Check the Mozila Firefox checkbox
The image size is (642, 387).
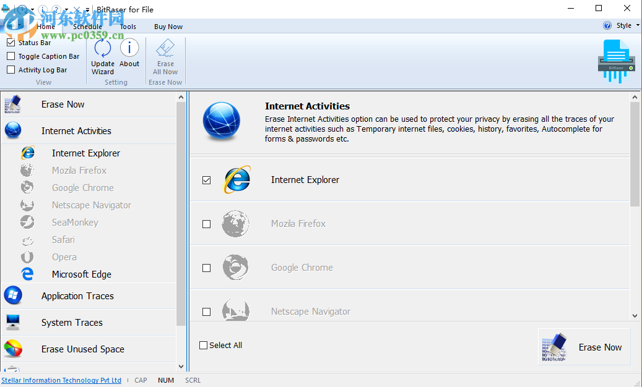(x=206, y=224)
